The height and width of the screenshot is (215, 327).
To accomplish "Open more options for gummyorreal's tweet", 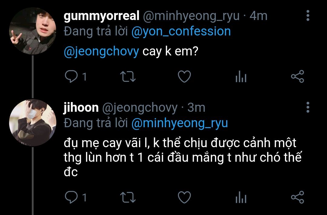I will [308, 15].
